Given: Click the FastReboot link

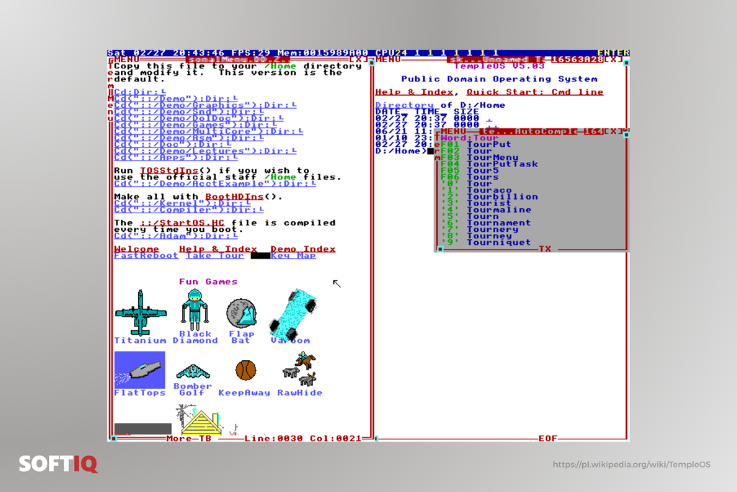Looking at the screenshot, I should (146, 256).
